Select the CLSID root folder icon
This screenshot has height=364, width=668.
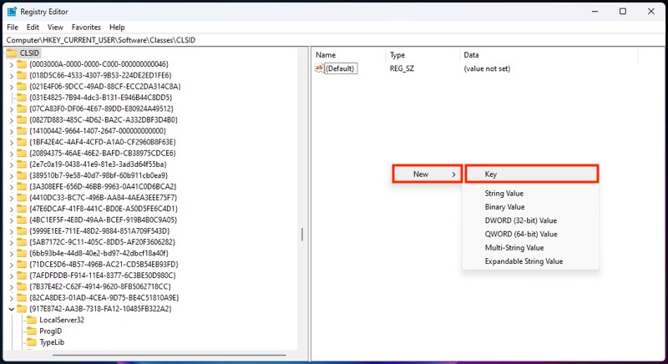[12, 53]
